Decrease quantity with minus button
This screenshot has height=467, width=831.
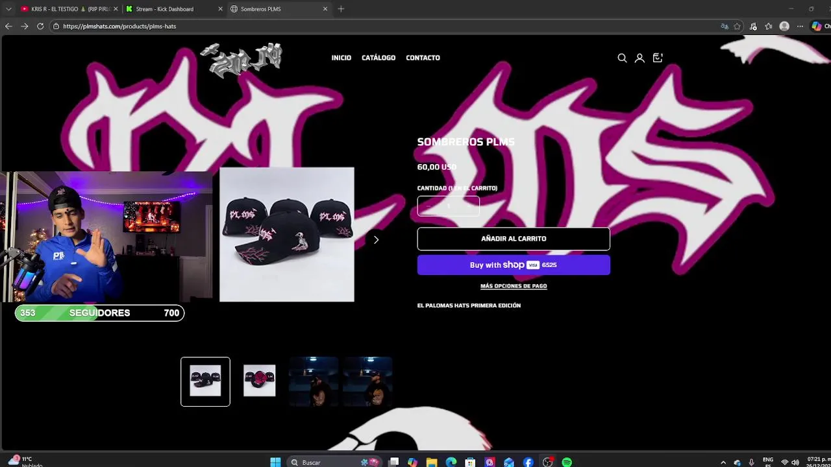coord(427,206)
